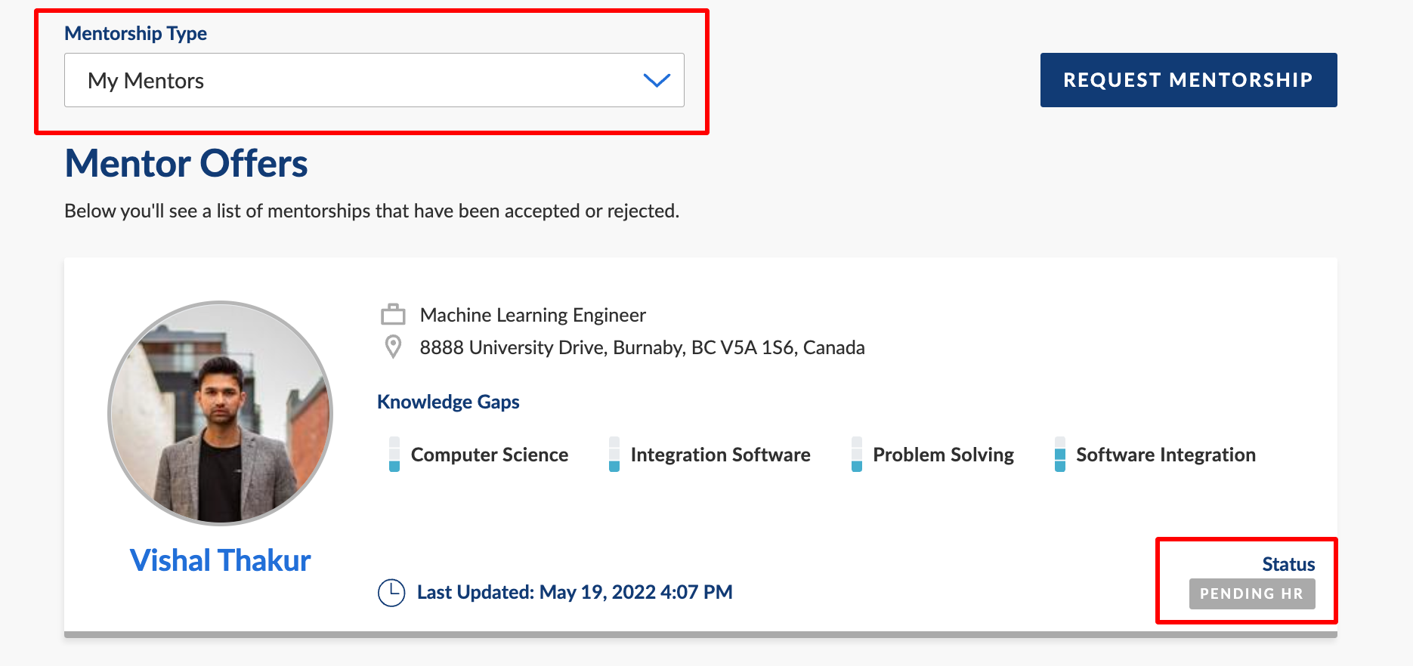Click Vishal Thakur's profile photo
Viewport: 1413px width, 666px height.
tap(221, 412)
